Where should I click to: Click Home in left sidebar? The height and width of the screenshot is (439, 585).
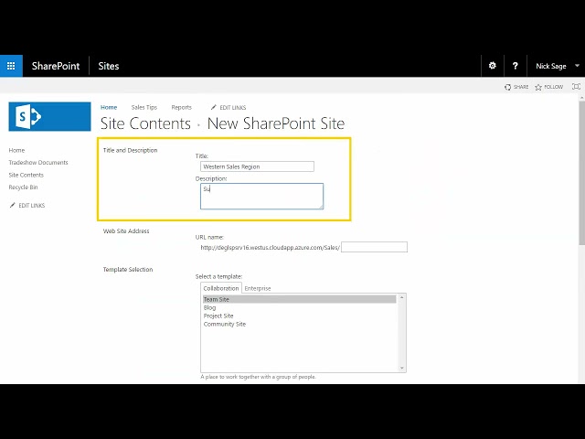[16, 150]
